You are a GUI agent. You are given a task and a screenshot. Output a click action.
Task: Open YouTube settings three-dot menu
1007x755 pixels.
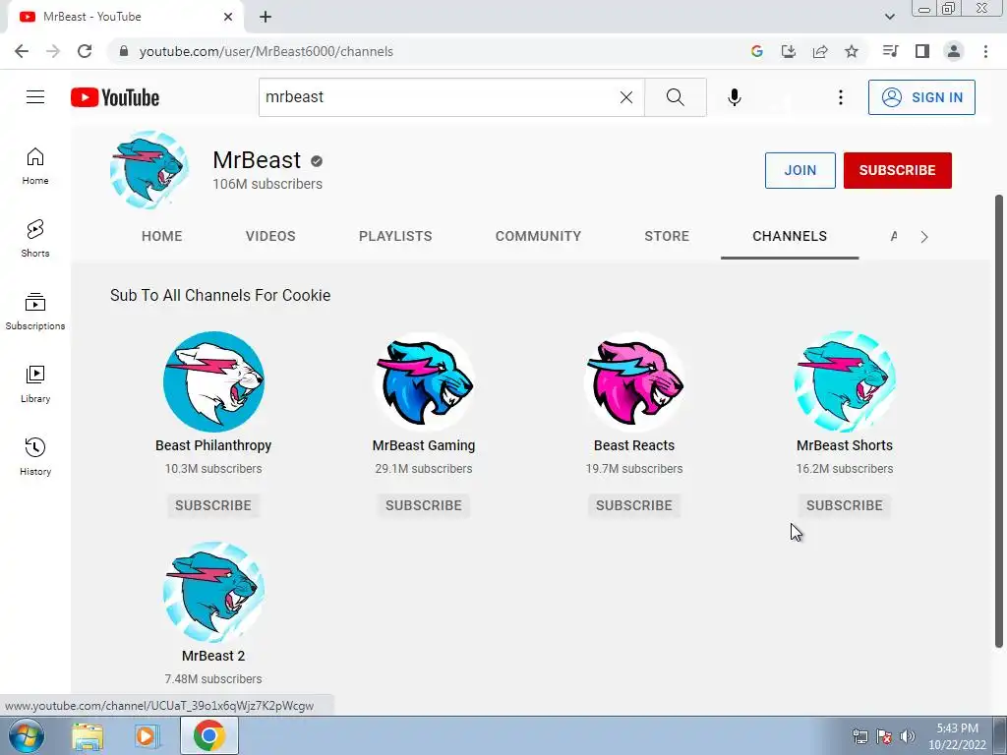(x=840, y=97)
